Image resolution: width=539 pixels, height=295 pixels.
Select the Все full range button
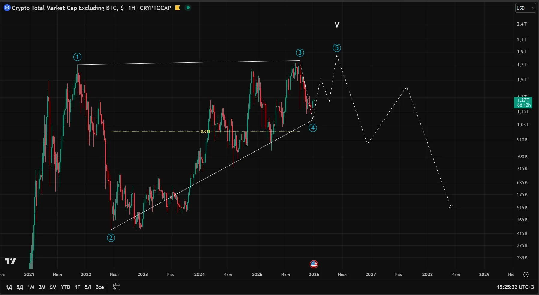click(99, 287)
